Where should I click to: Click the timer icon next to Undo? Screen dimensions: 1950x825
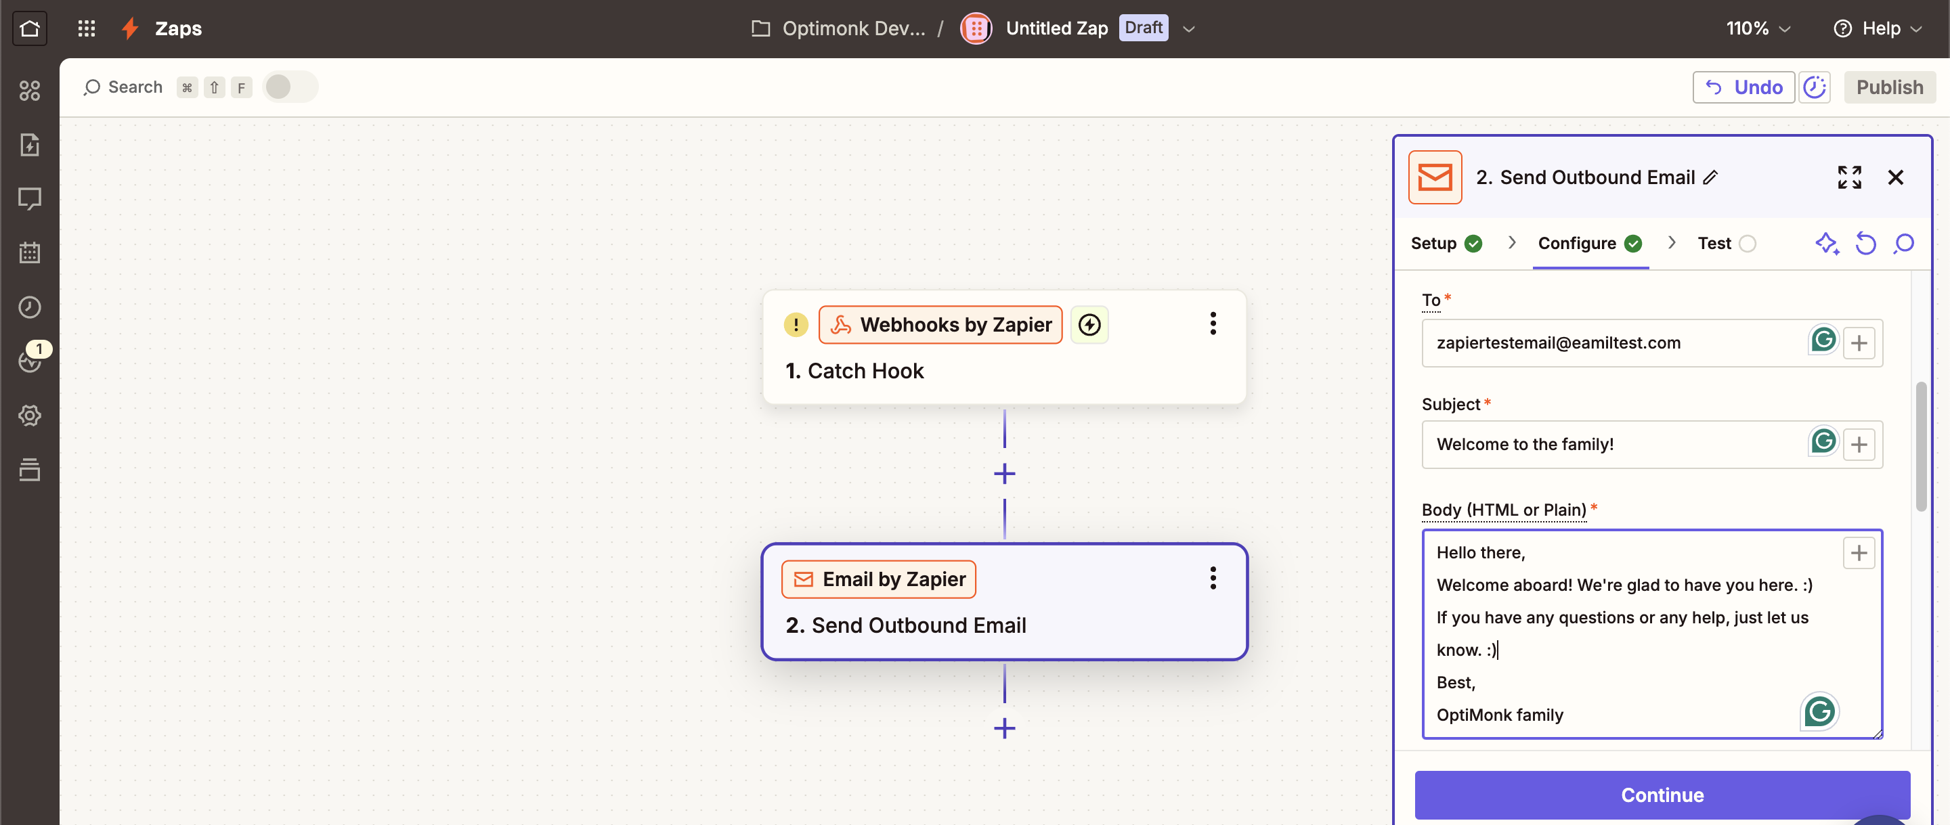(x=1815, y=87)
